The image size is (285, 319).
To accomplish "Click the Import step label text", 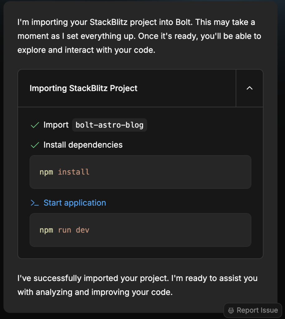I will tap(56, 125).
